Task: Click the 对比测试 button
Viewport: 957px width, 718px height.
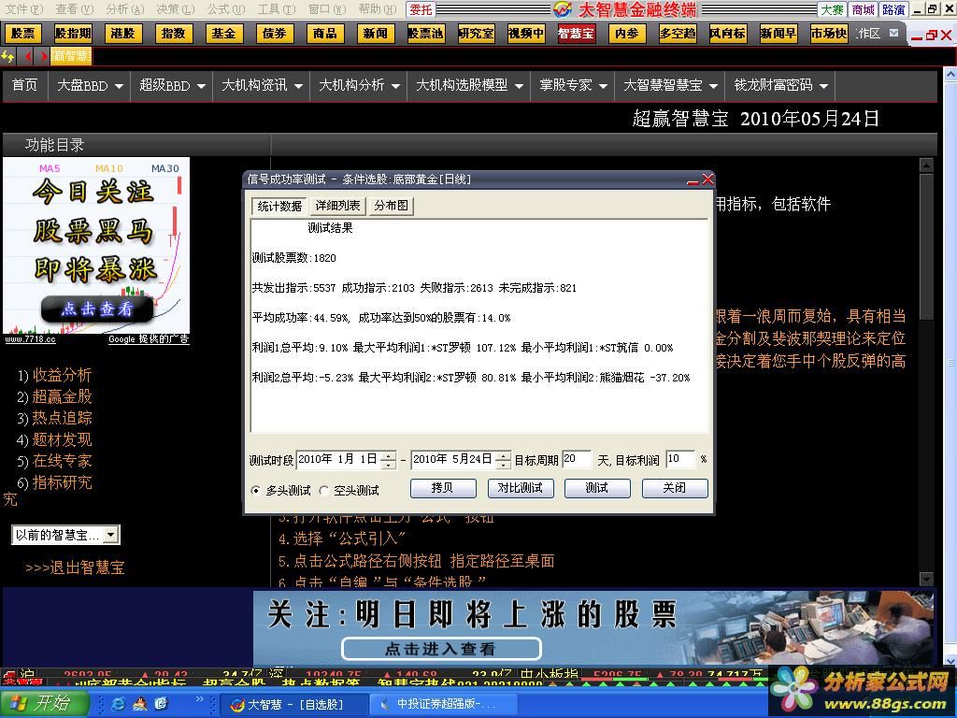Action: [x=521, y=488]
